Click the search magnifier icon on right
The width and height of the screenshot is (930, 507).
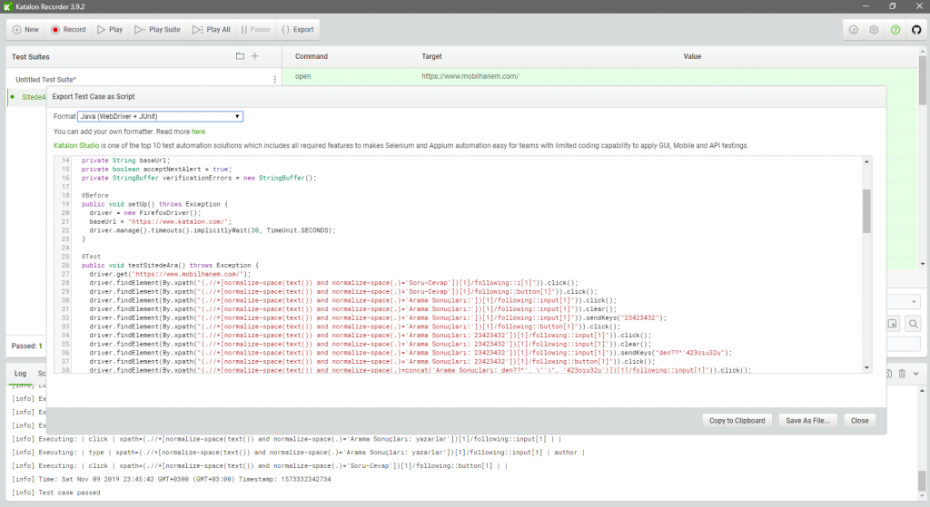913,324
